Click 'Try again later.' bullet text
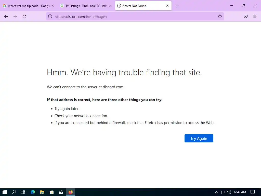The image size is (261, 196). [x=67, y=109]
